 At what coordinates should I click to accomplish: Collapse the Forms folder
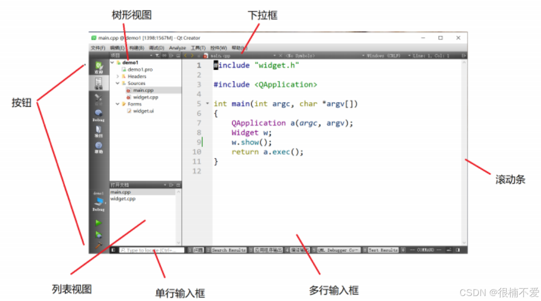[118, 104]
